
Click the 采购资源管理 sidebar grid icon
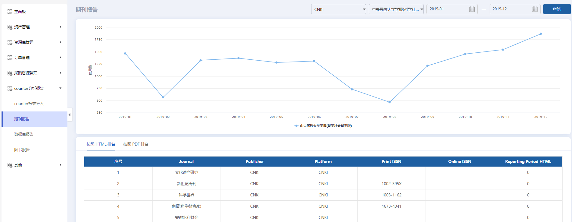pyautogui.click(x=10, y=73)
